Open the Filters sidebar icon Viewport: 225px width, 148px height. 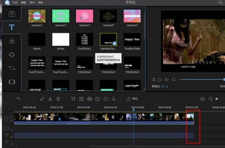click(12, 41)
